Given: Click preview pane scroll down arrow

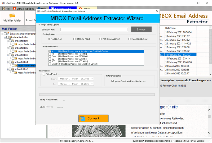Looking at the screenshot, I should click(x=209, y=133).
